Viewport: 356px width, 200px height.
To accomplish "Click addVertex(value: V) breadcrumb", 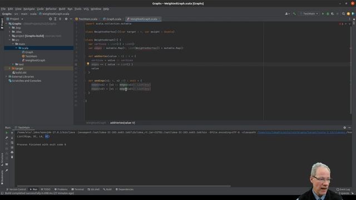I will point(122,123).
